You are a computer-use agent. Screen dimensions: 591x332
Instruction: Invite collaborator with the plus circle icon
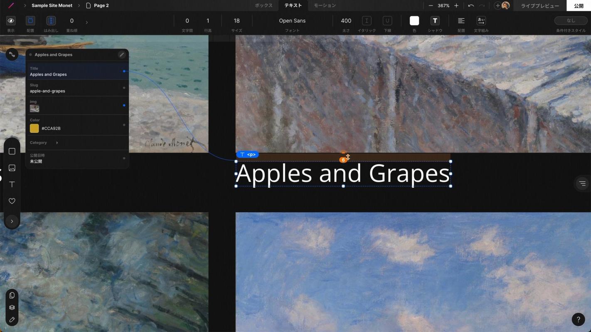497,5
